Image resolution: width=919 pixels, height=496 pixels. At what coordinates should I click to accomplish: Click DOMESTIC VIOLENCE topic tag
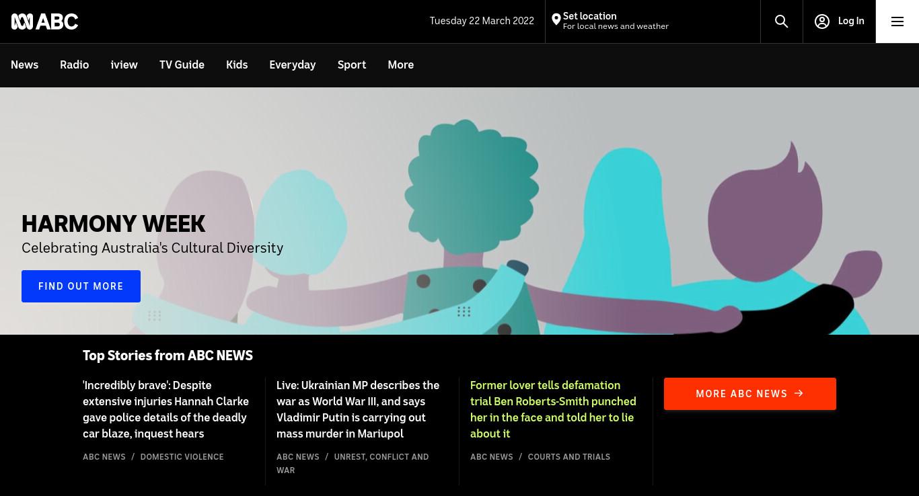point(182,457)
